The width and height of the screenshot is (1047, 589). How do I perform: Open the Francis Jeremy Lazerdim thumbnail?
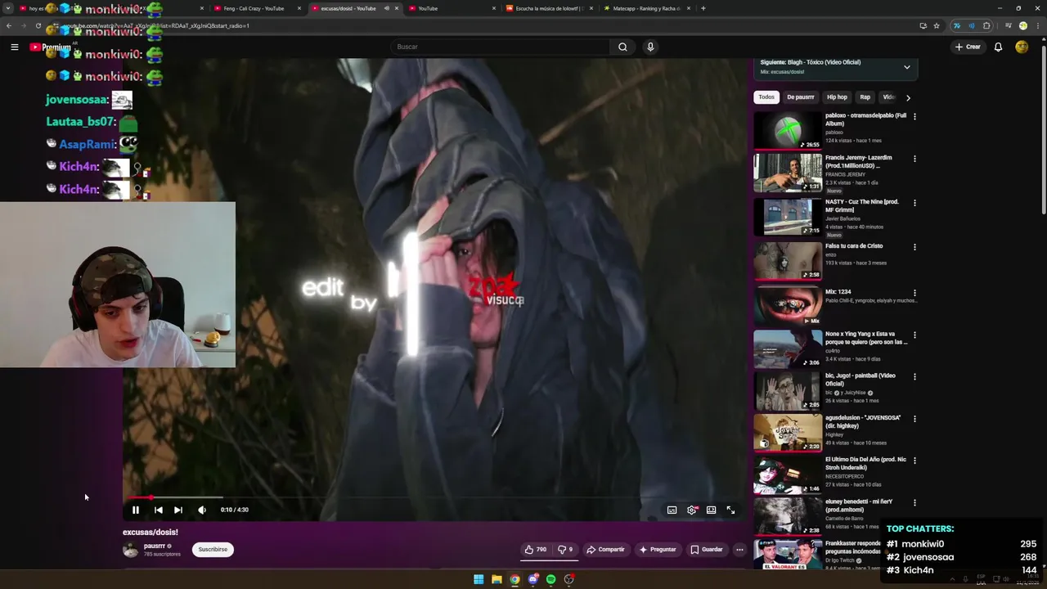point(788,173)
